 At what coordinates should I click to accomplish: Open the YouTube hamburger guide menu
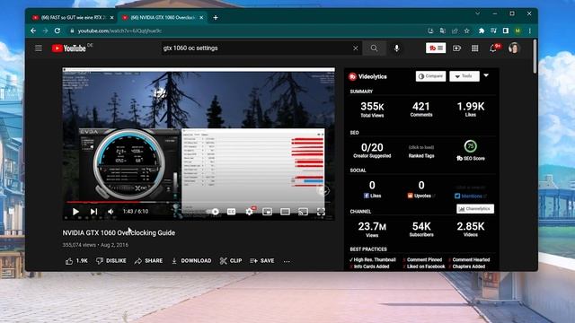[x=38, y=48]
